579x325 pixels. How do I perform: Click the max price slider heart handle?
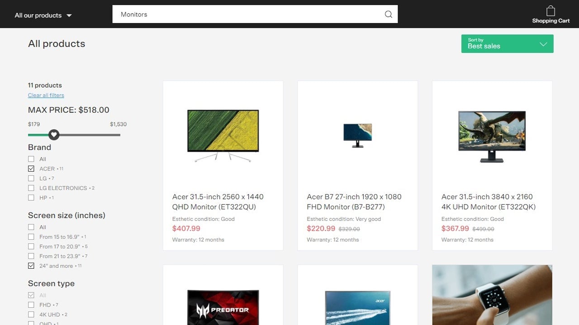(x=54, y=135)
